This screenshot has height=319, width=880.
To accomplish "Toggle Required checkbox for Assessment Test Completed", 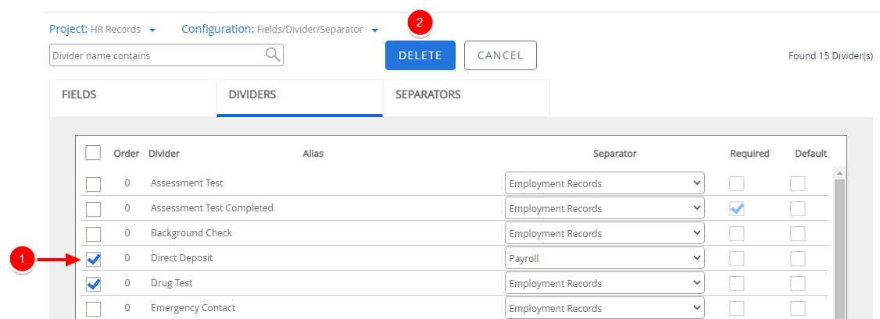I will click(x=737, y=209).
